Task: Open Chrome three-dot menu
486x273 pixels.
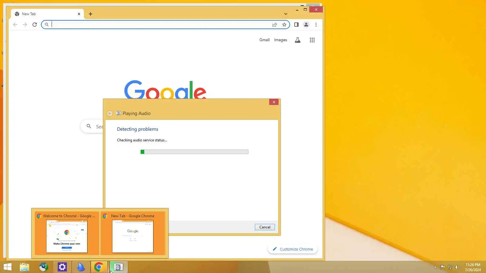Action: pyautogui.click(x=316, y=25)
